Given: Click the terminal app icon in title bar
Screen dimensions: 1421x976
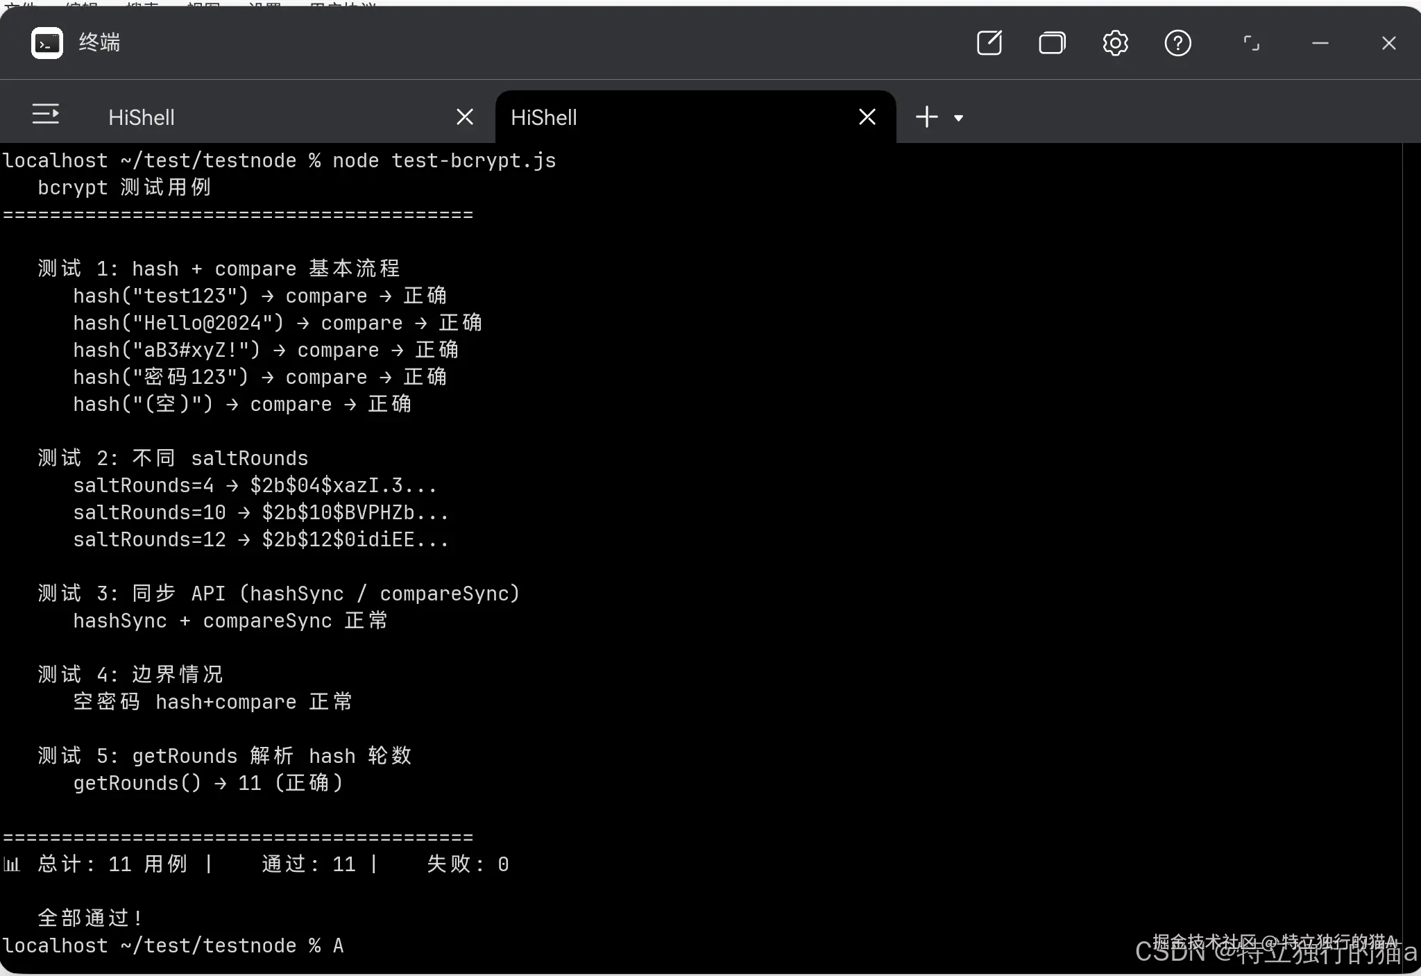Looking at the screenshot, I should pyautogui.click(x=47, y=43).
